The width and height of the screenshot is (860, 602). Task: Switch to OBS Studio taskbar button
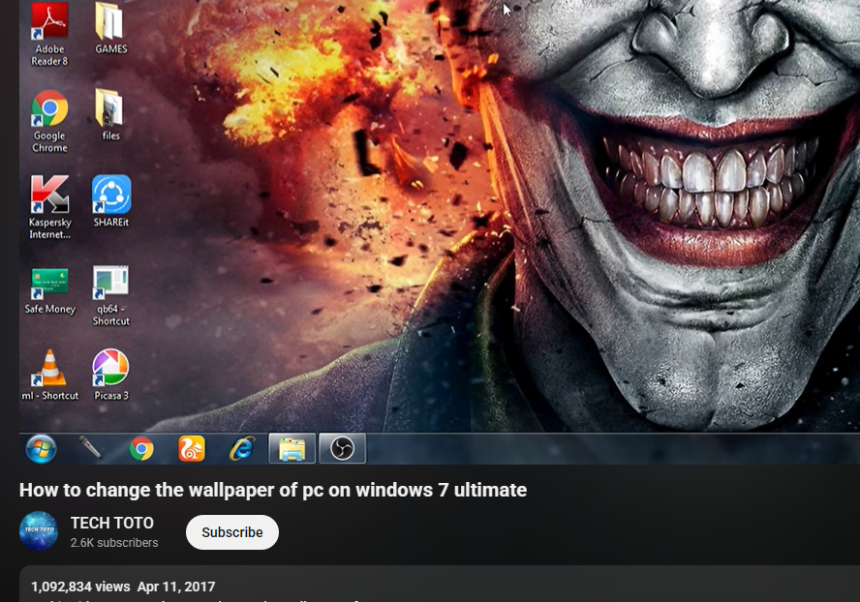342,448
